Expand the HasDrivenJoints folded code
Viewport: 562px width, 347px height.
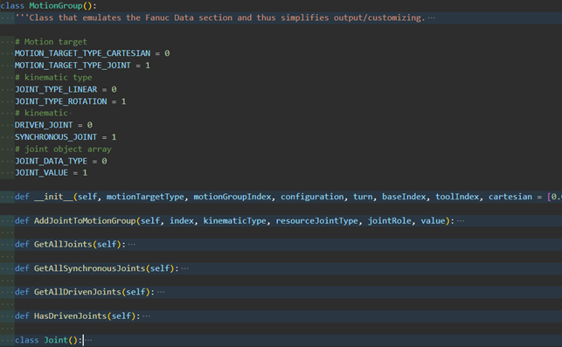pyautogui.click(x=146, y=316)
